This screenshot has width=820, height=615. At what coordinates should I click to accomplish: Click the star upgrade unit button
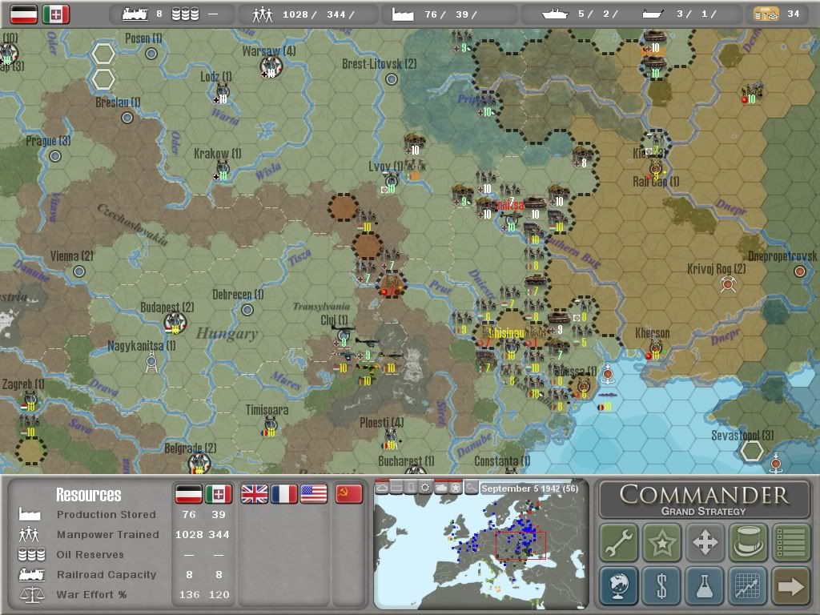(x=661, y=542)
